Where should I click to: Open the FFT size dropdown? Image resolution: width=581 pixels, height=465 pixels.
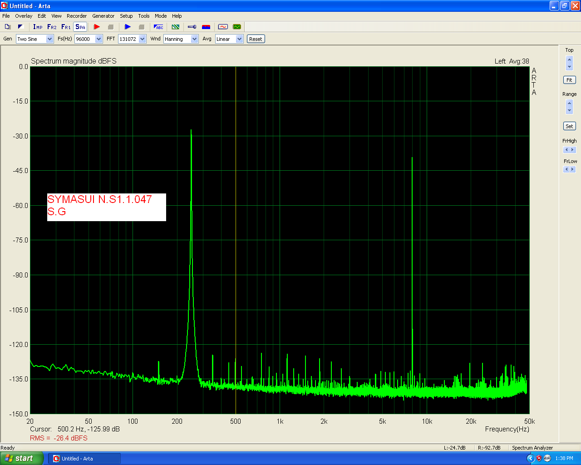pyautogui.click(x=142, y=39)
